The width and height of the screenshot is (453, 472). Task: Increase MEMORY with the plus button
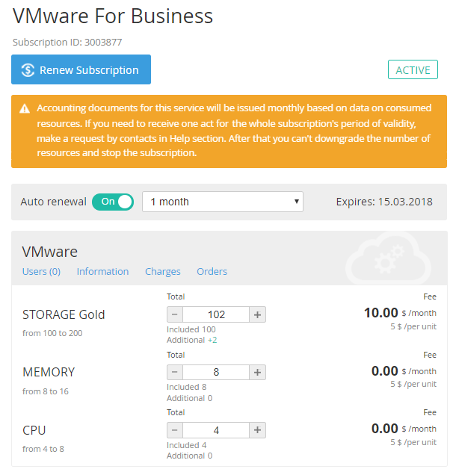click(x=257, y=372)
